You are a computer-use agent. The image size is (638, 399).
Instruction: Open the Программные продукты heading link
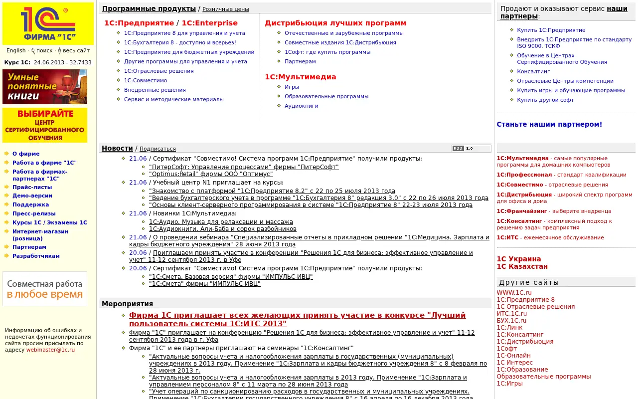click(x=149, y=8)
